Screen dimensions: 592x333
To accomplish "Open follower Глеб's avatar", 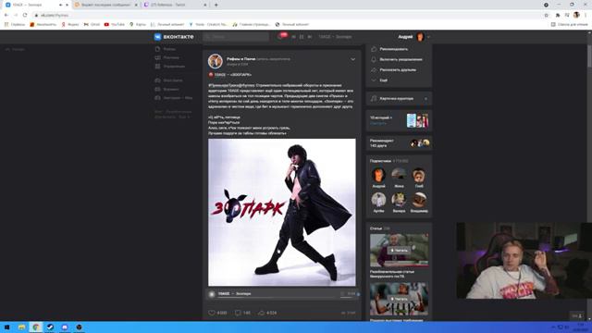I will tap(419, 176).
